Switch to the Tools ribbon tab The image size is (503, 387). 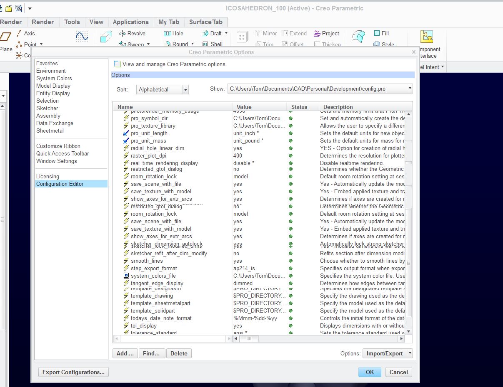tap(72, 22)
